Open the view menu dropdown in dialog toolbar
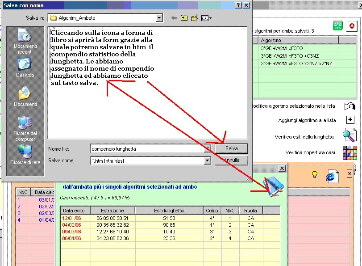362x266 pixels. click(206, 18)
